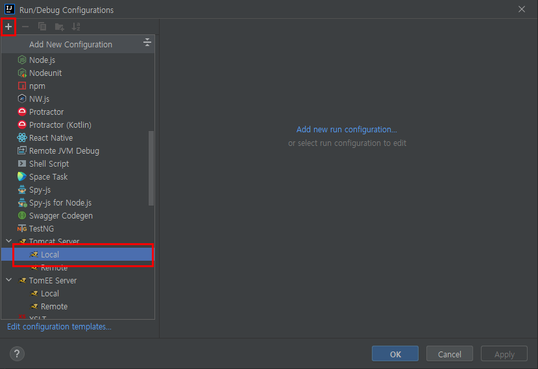Click the plus Add New Configuration icon

tap(8, 27)
